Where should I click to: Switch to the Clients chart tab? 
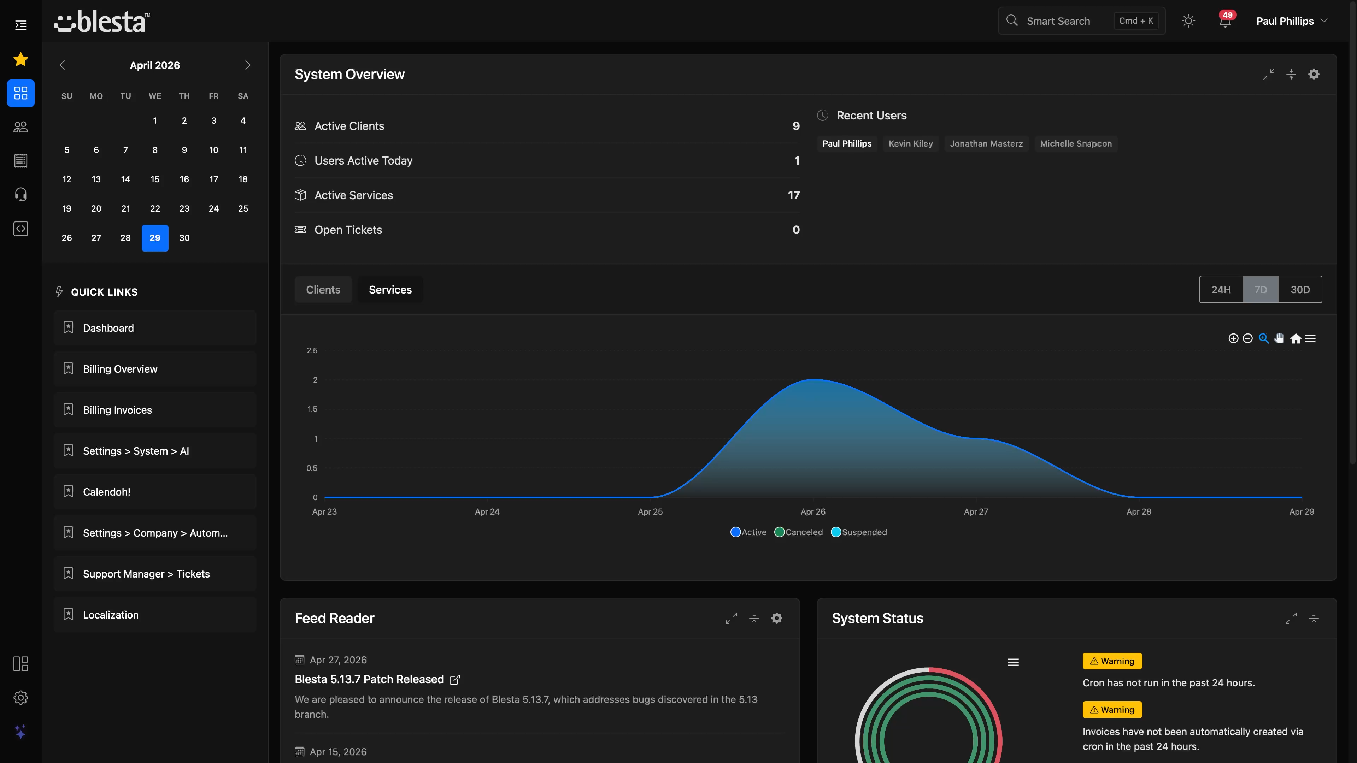click(x=323, y=290)
